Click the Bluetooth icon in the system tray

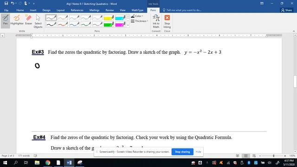[249, 163]
